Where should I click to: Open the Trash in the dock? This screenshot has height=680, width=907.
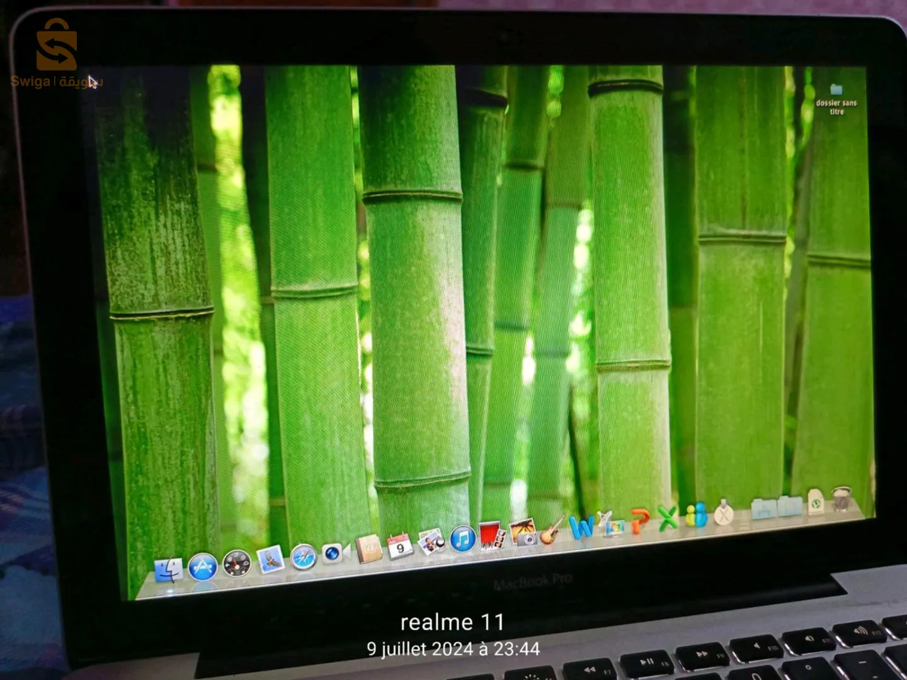click(x=842, y=499)
